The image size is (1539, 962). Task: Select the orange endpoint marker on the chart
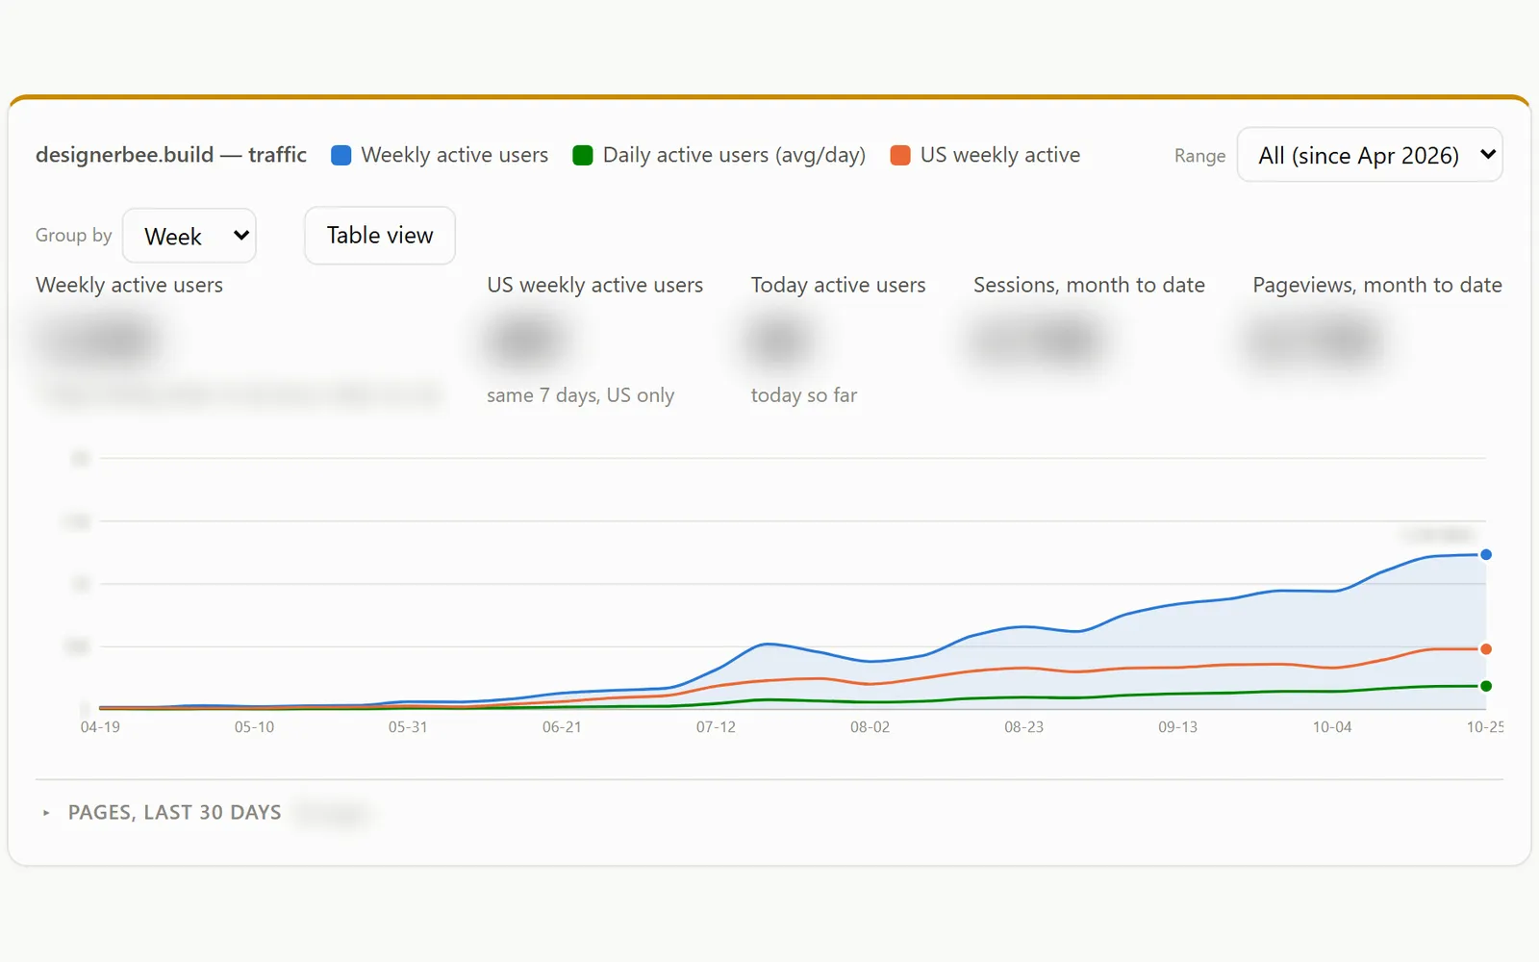pyautogui.click(x=1486, y=649)
